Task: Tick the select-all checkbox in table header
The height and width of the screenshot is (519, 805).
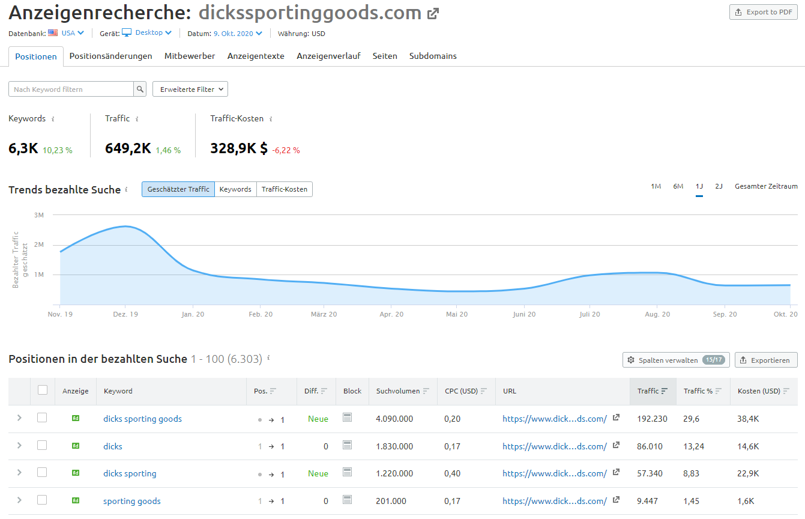Action: pos(43,390)
